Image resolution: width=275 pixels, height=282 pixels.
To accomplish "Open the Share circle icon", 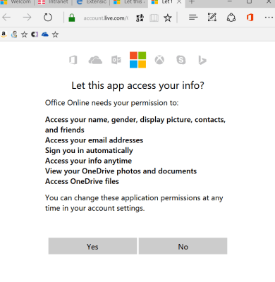I will (x=231, y=18).
